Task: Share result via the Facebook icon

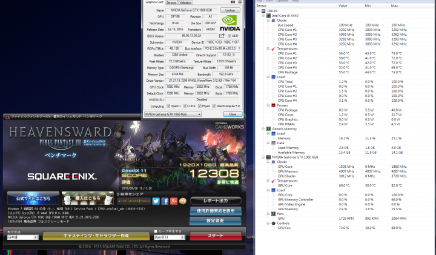Action: click(x=165, y=201)
